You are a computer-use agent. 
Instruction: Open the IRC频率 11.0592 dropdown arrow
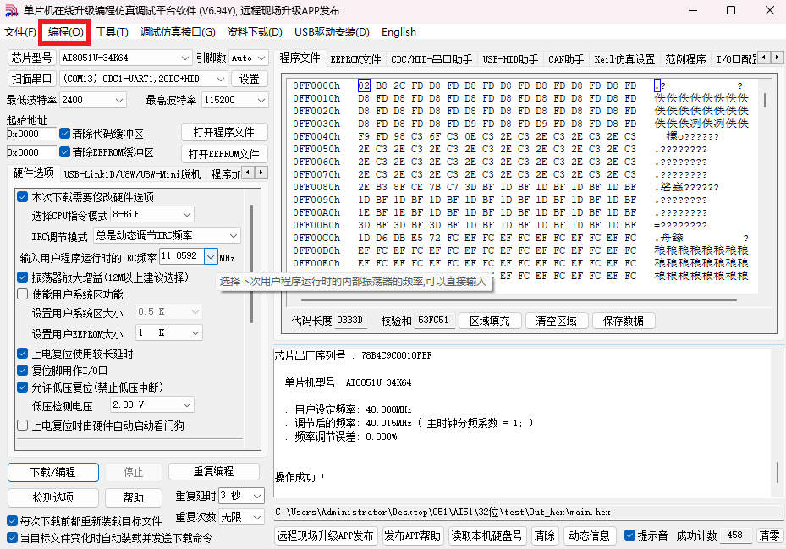tap(211, 256)
